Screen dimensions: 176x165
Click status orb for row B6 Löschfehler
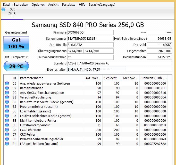click(7, 111)
